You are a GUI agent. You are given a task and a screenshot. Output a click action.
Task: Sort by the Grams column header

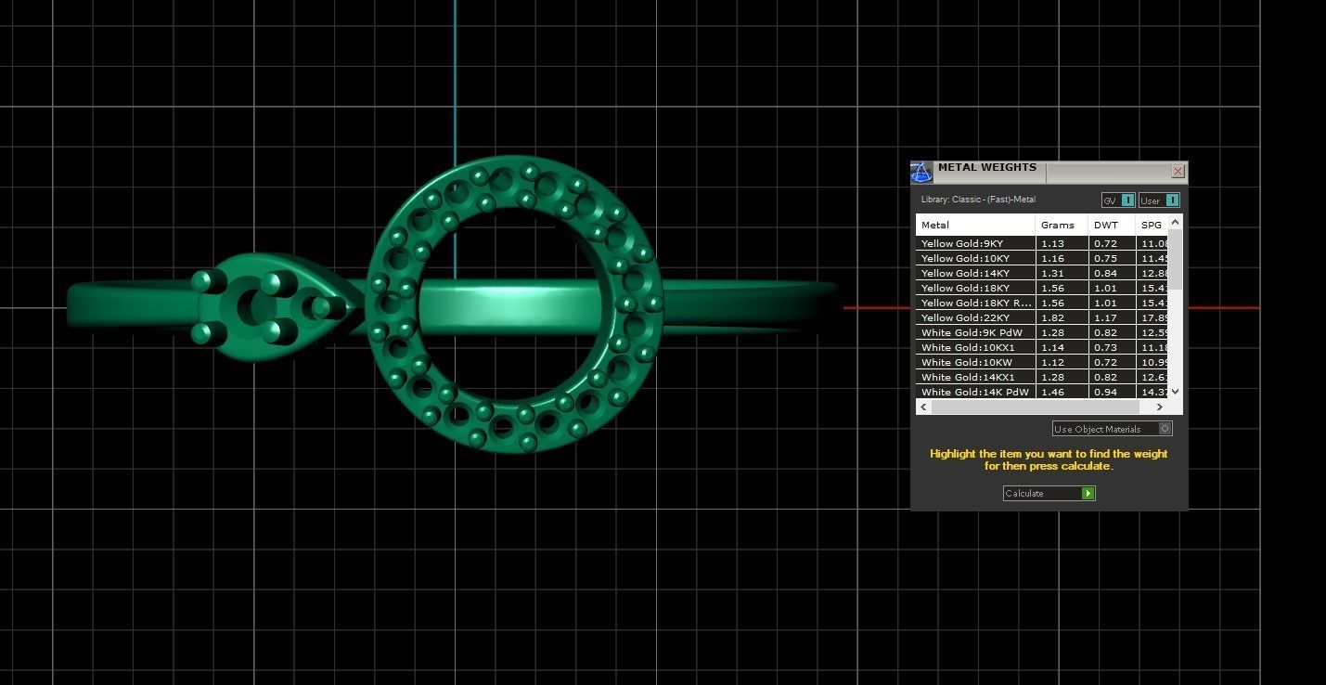[x=1062, y=225]
